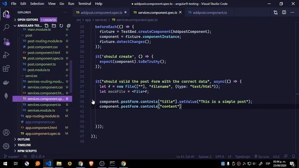Image resolution: width=299 pixels, height=168 pixels.
Task: Open the Explorer view in activity bar
Action: pyautogui.click(x=6, y=14)
